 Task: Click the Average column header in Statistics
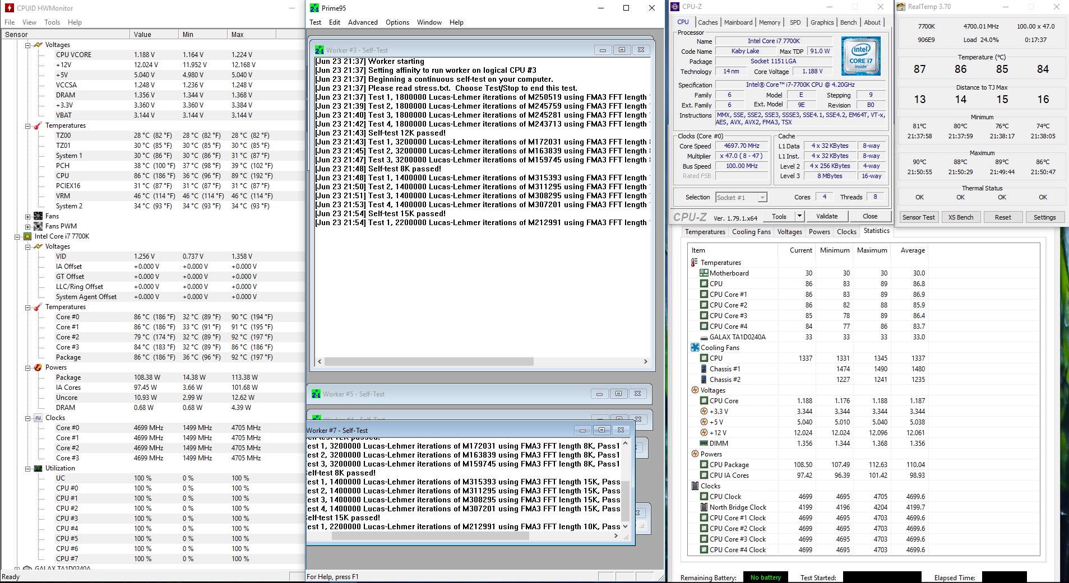(913, 250)
